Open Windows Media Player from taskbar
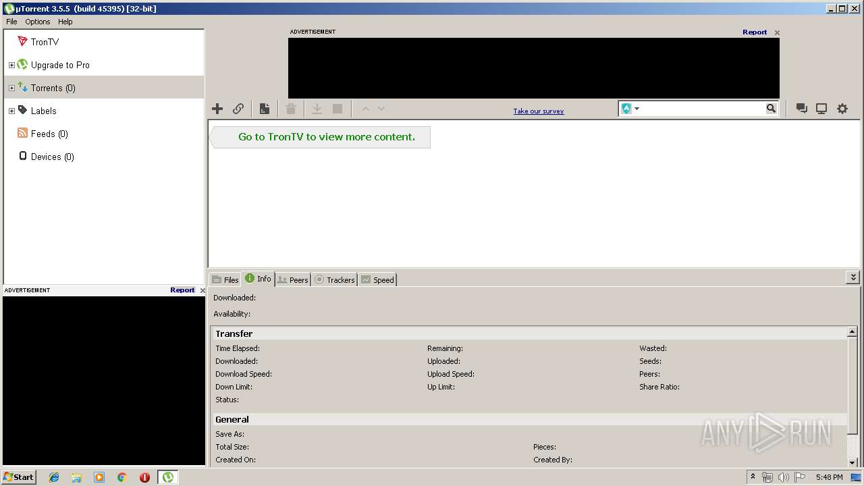 click(x=99, y=477)
